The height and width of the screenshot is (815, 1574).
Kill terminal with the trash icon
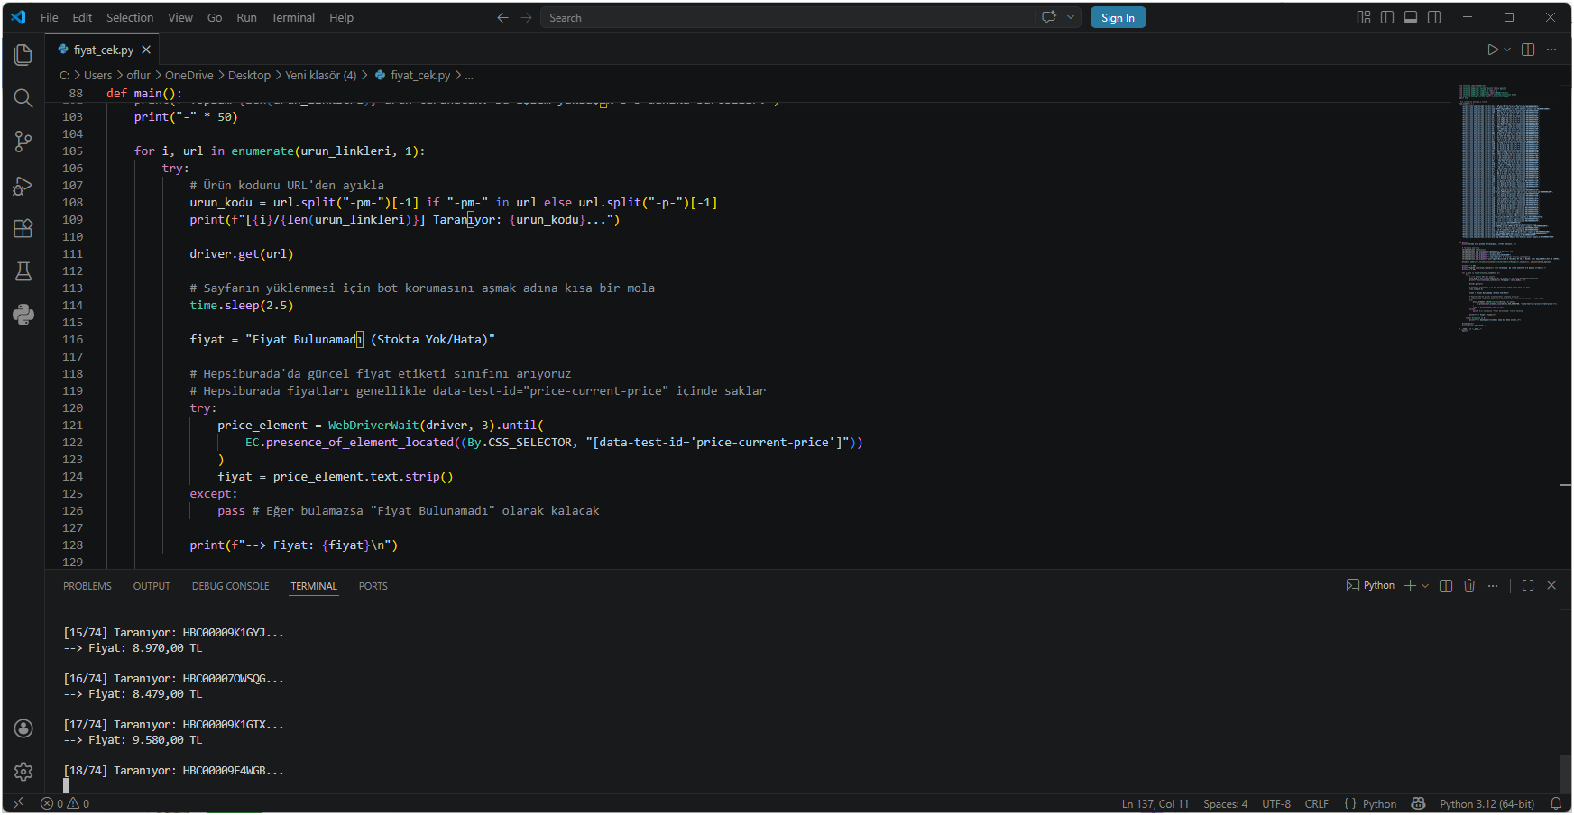1469,586
